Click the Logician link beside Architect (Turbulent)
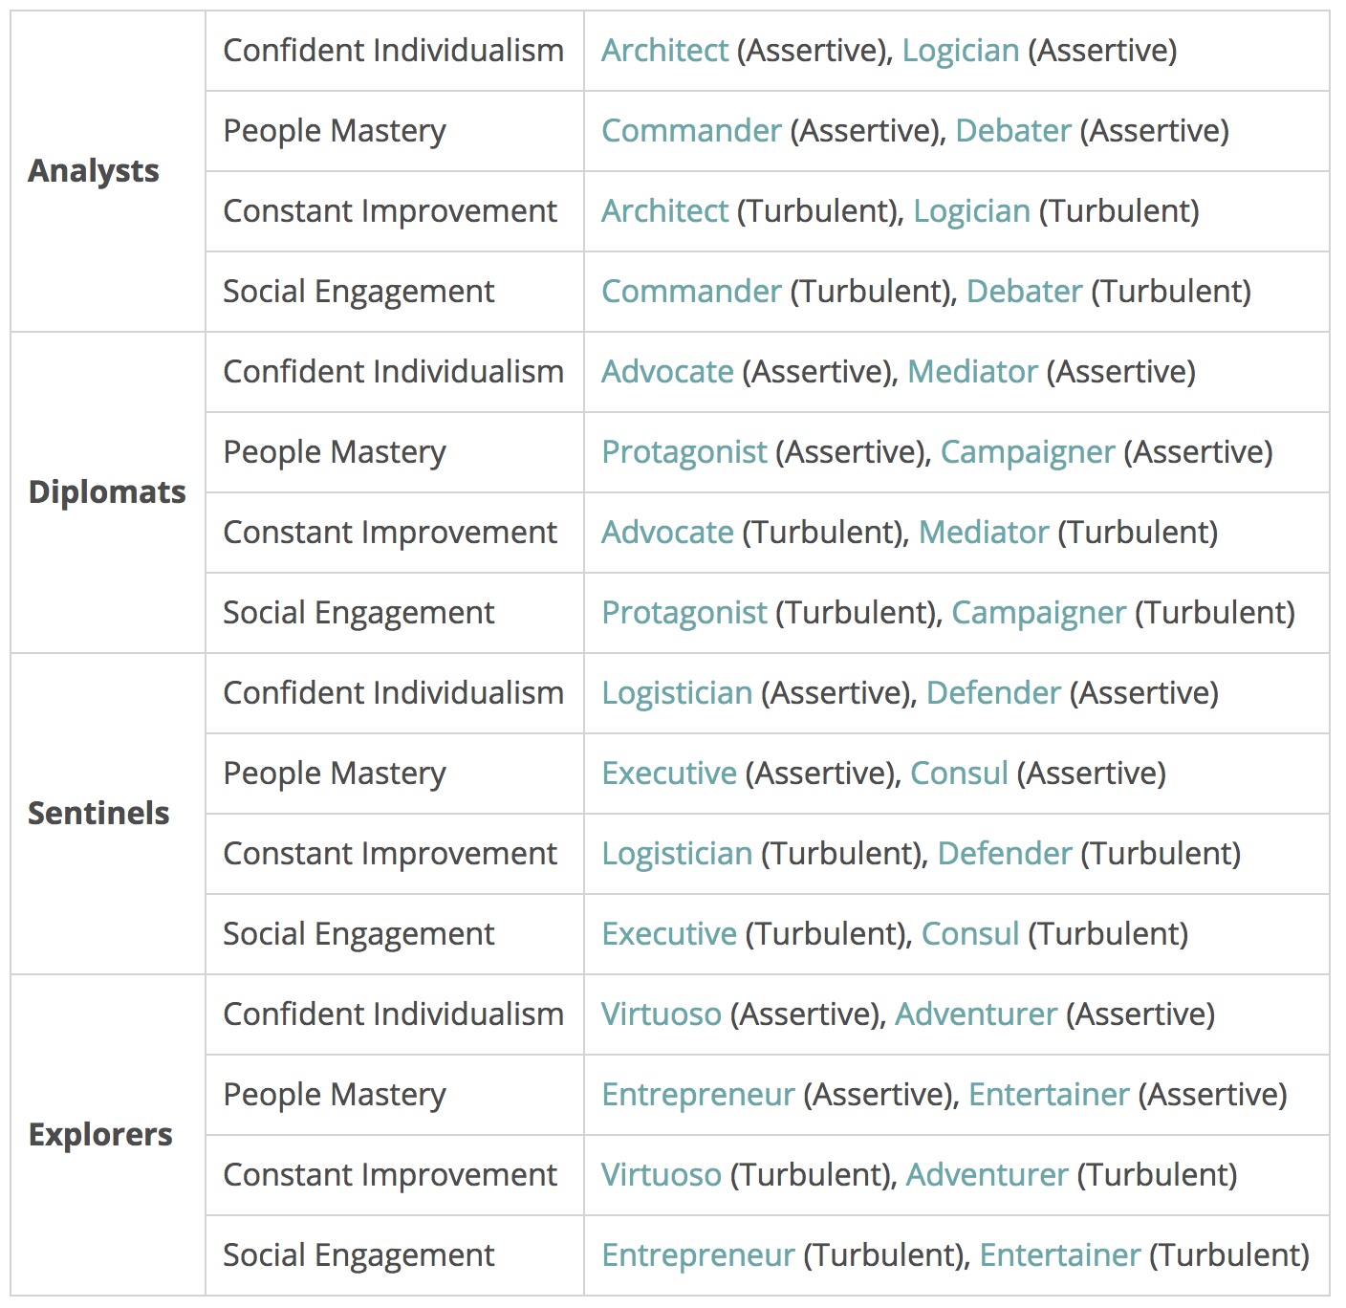 971,211
